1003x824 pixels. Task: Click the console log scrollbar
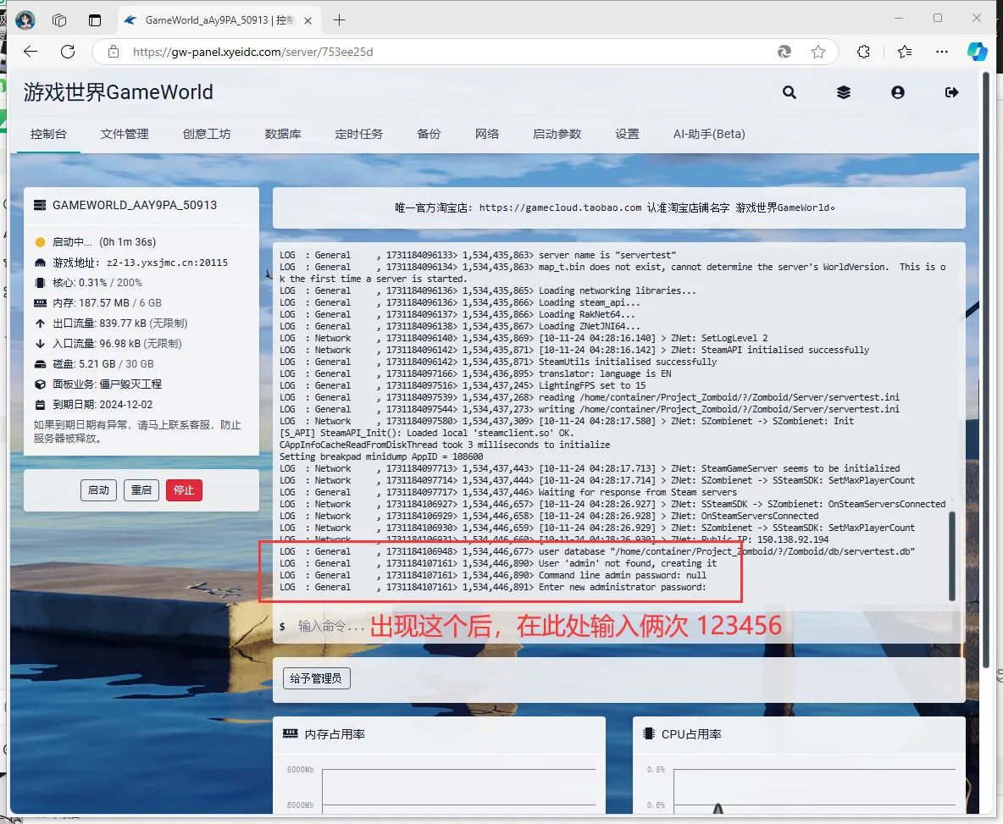coord(951,555)
